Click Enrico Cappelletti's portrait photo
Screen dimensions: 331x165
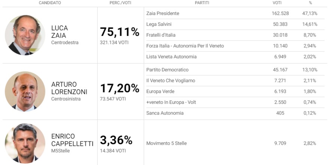pos(25,143)
